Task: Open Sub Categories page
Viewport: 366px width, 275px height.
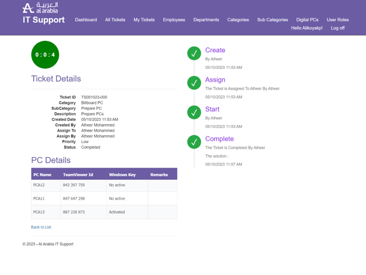Action: pos(272,20)
